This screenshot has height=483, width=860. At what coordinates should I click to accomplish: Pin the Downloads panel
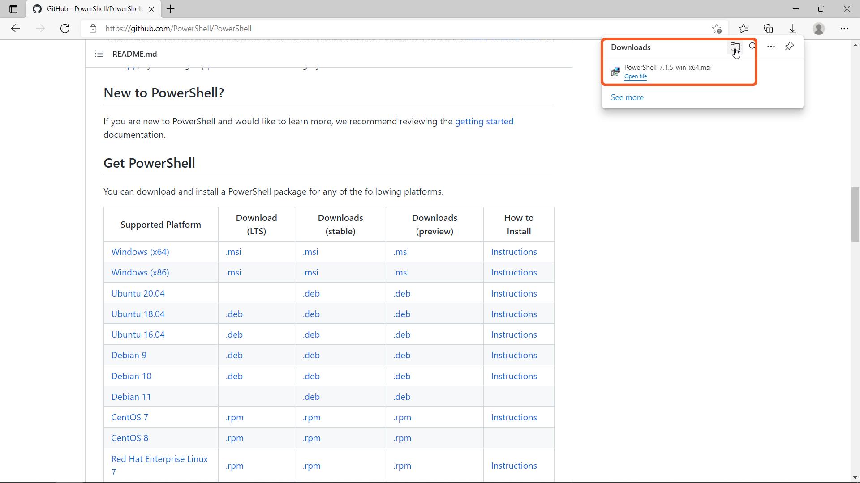[789, 46]
